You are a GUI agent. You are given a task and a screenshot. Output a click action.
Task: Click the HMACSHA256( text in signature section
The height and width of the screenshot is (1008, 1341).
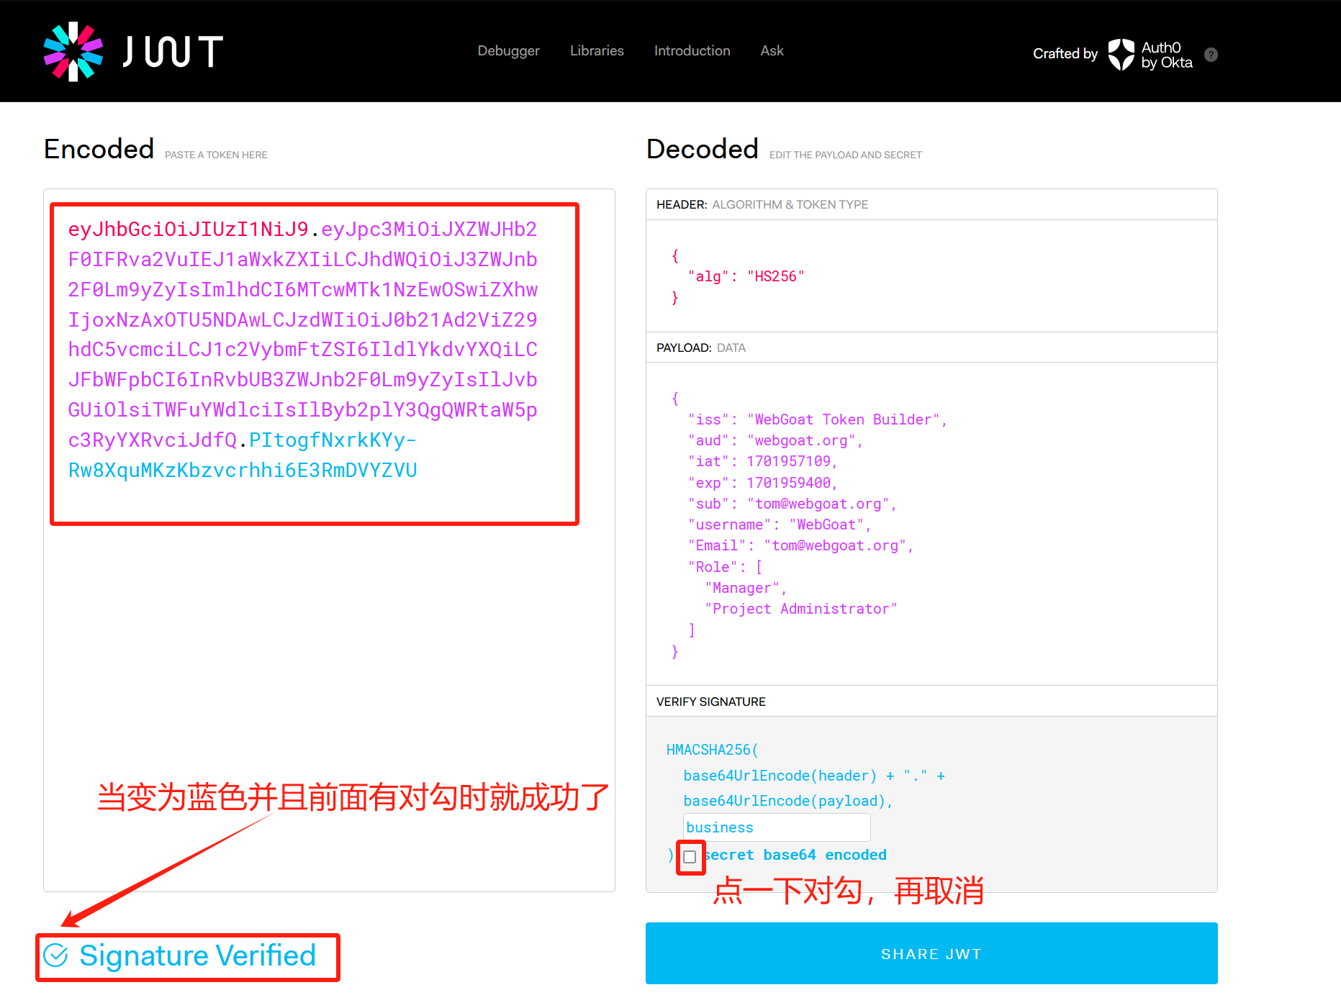click(712, 750)
